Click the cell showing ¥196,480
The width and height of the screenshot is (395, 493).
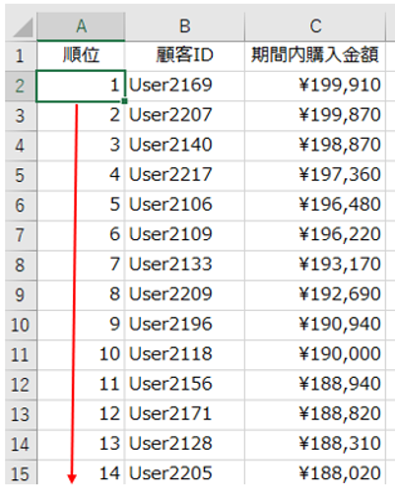click(x=315, y=205)
